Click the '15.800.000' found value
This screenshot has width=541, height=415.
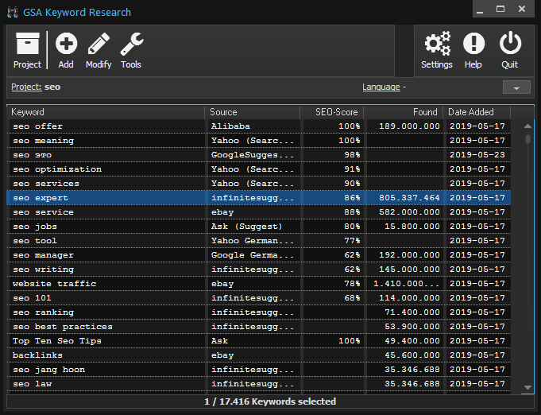[x=412, y=227]
